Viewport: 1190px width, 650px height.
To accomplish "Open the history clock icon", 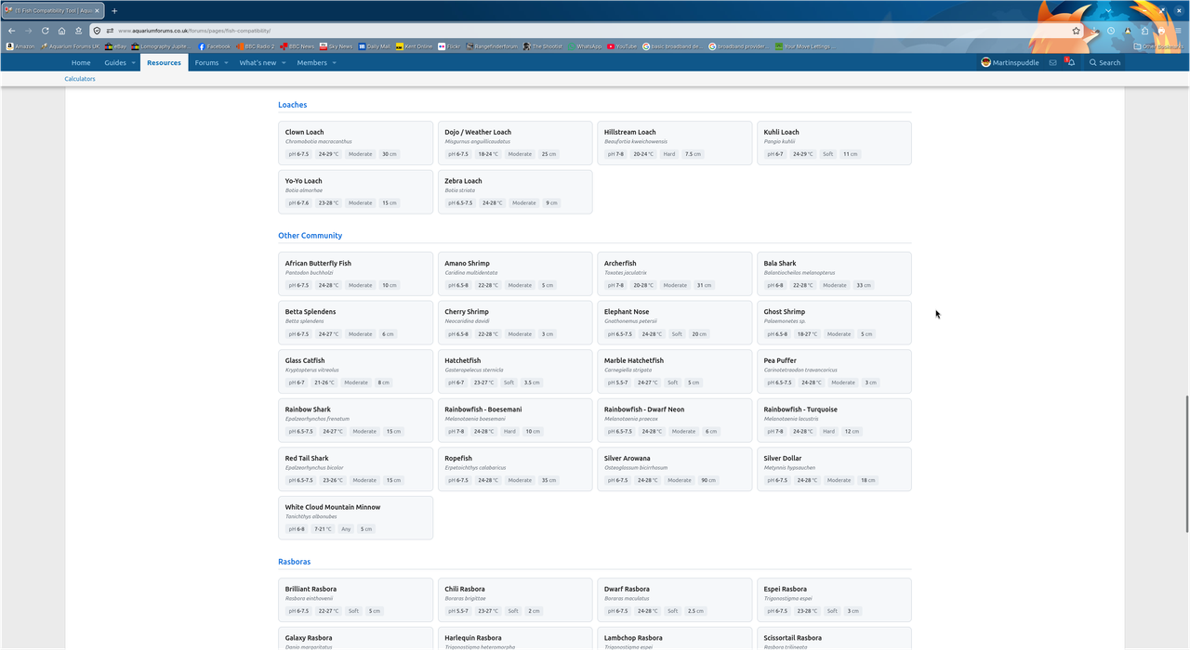I will (x=1111, y=31).
